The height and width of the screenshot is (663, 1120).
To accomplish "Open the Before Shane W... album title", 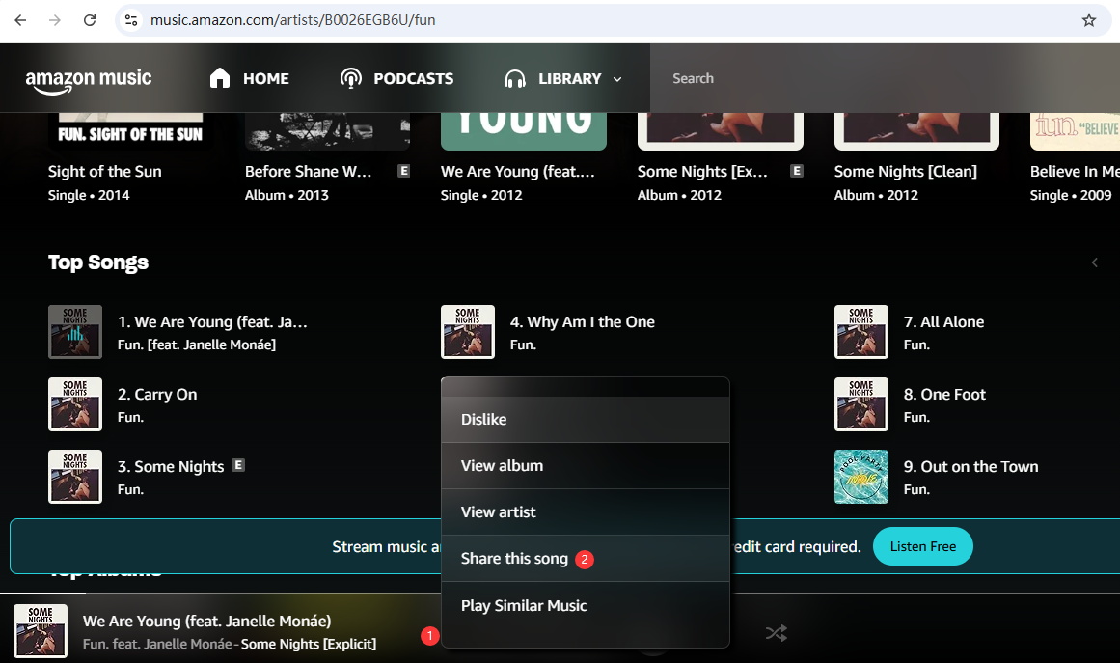I will click(308, 172).
